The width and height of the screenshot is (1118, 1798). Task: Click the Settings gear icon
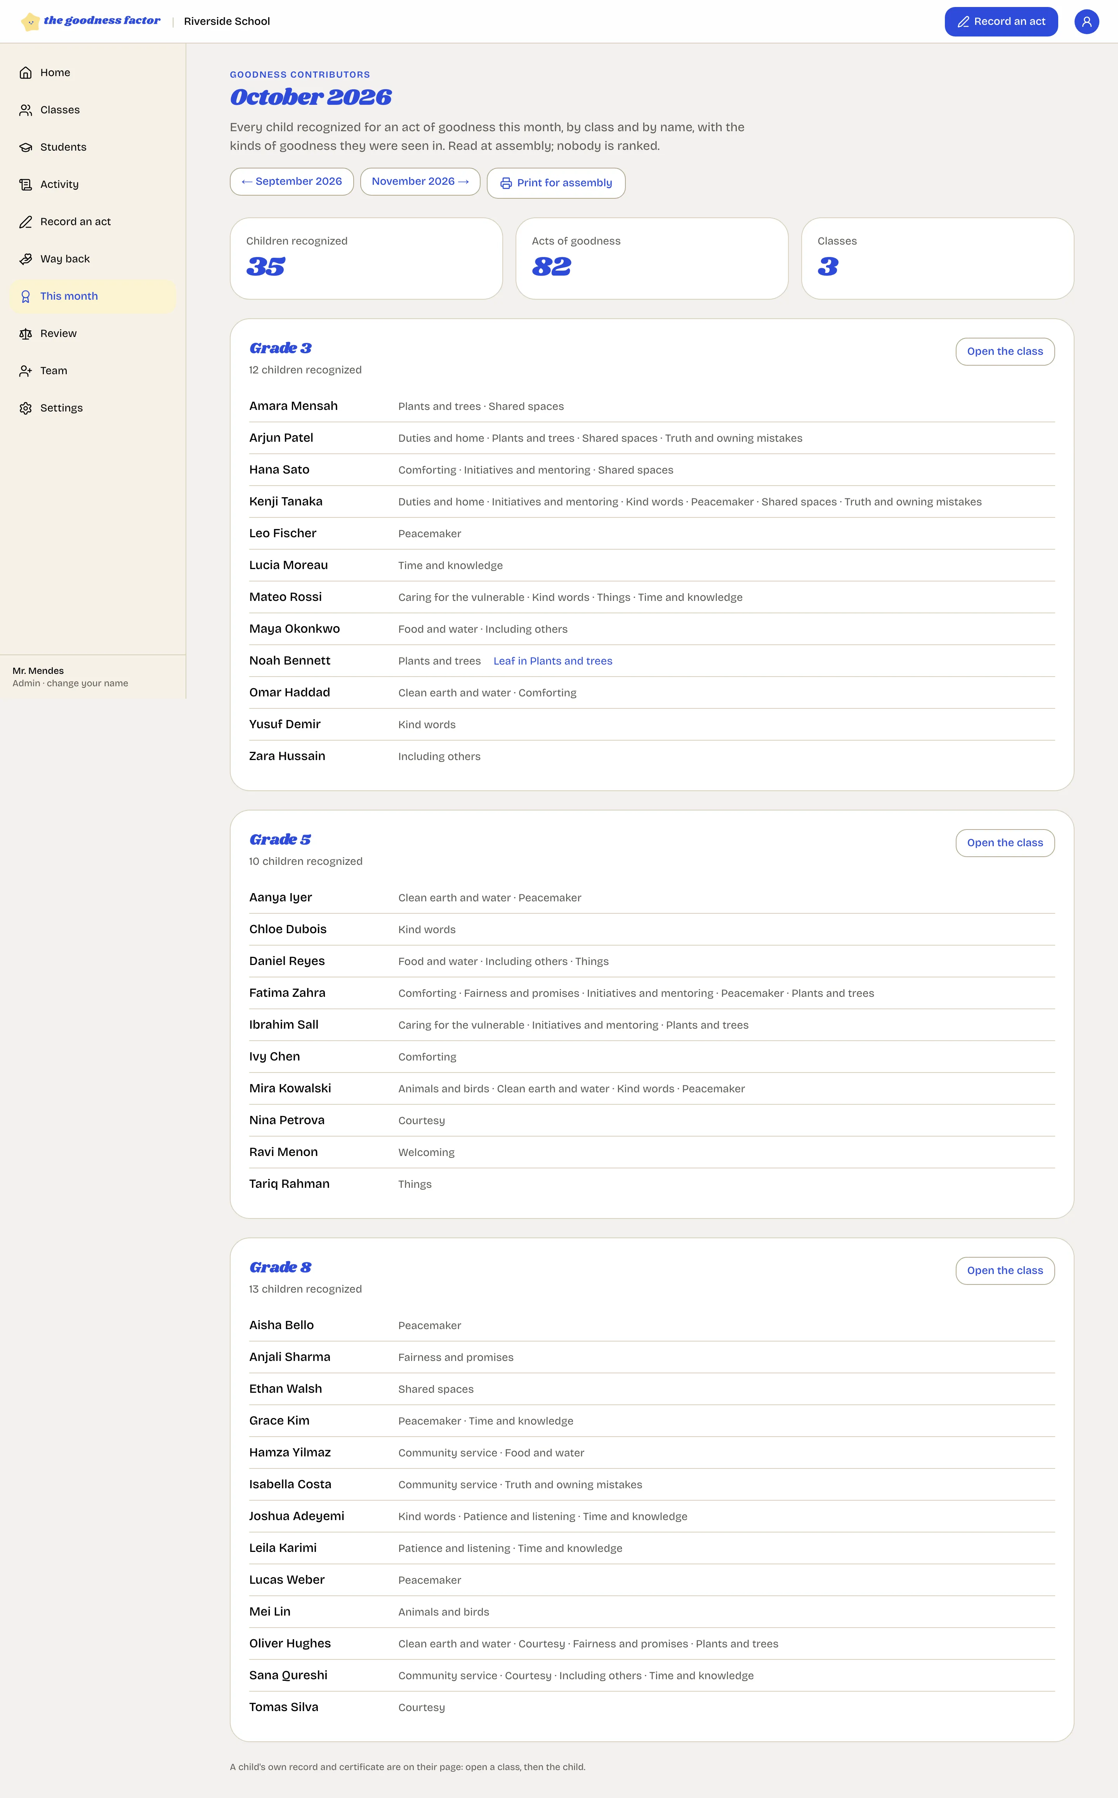[26, 408]
